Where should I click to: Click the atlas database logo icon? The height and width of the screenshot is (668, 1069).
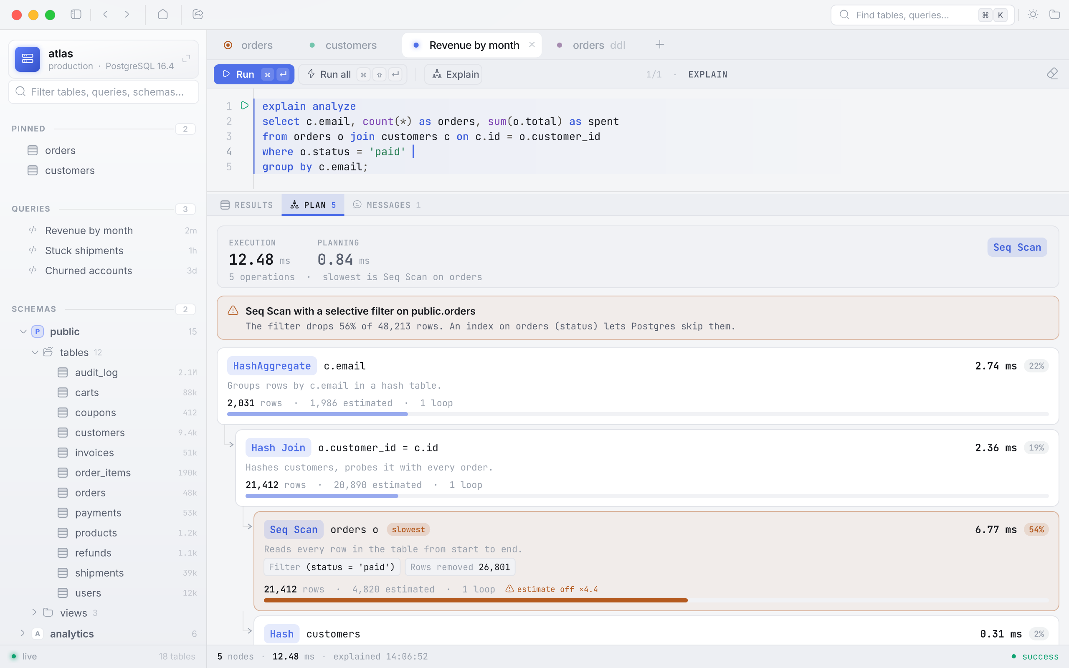28,59
